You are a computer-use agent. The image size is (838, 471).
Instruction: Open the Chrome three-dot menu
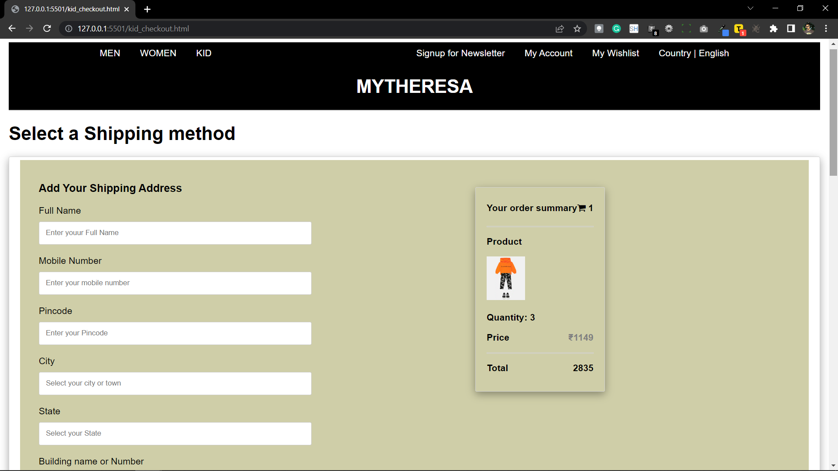click(826, 29)
